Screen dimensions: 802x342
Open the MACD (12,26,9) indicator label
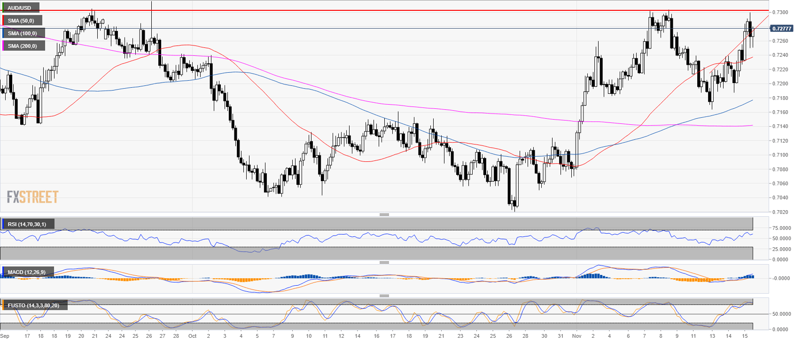coord(27,272)
